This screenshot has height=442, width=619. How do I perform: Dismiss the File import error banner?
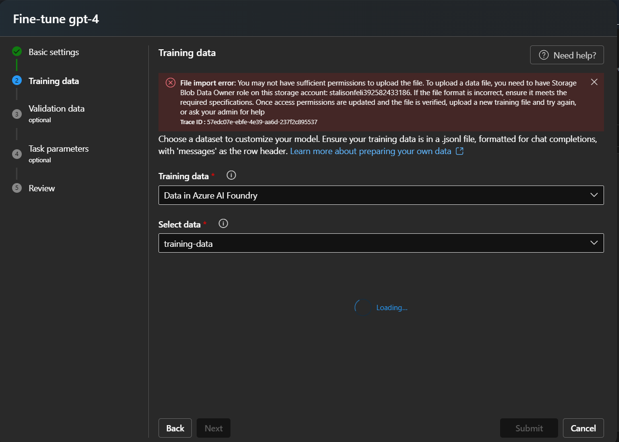click(594, 82)
